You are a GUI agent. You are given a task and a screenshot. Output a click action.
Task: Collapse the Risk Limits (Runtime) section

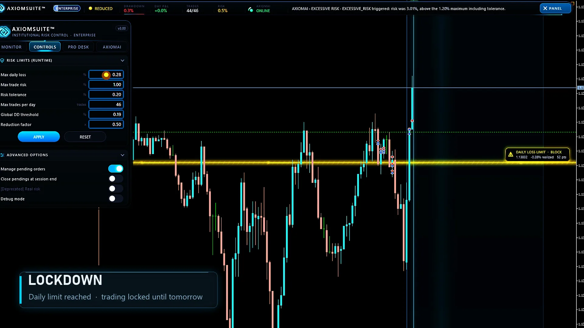point(123,60)
